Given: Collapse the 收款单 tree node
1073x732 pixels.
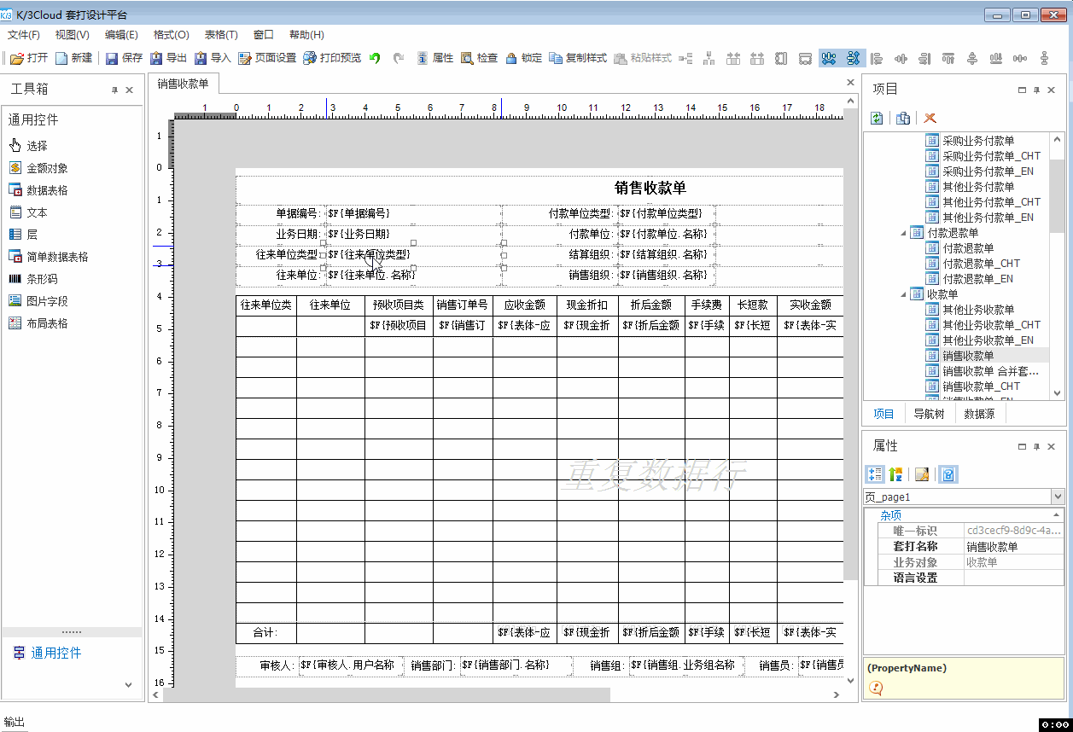Looking at the screenshot, I should pos(904,294).
